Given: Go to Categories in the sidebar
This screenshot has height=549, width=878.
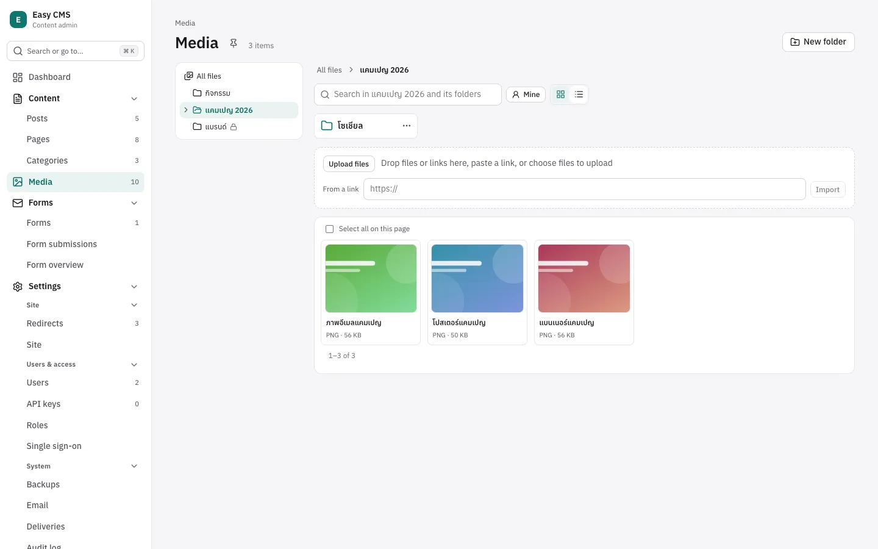Looking at the screenshot, I should 76,160.
